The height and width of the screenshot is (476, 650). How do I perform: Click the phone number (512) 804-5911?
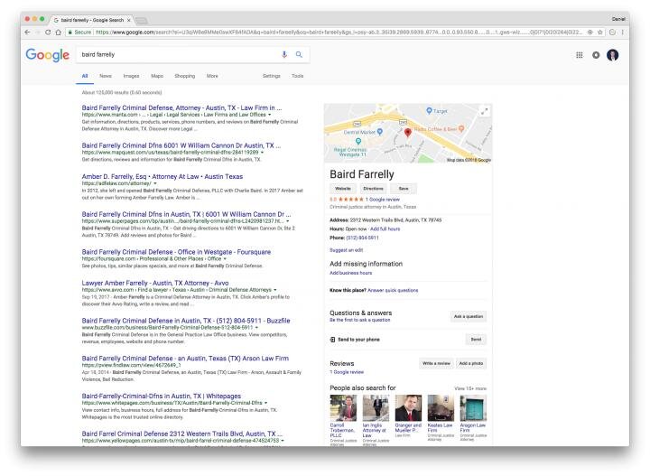(362, 238)
